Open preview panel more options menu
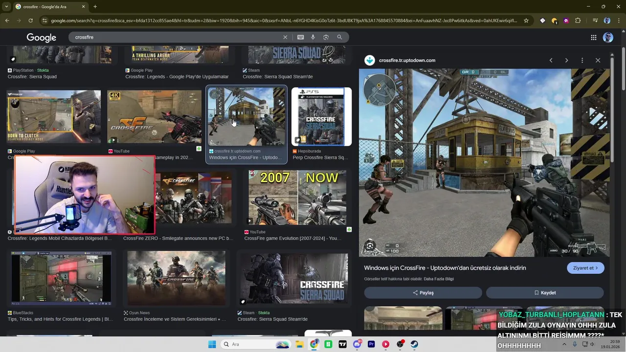 point(582,60)
